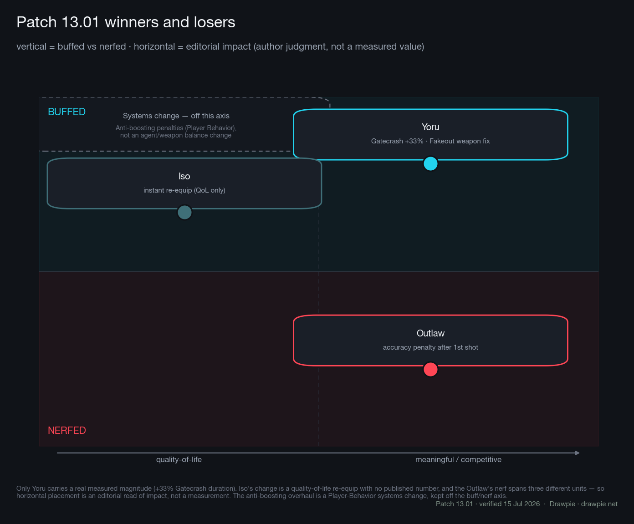Select the teal Iso data point

coord(184,212)
